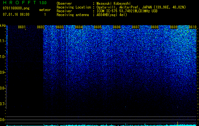This screenshot has height=126, width=199.
Task: Click the 'meteor' count label
Action: click(45, 10)
